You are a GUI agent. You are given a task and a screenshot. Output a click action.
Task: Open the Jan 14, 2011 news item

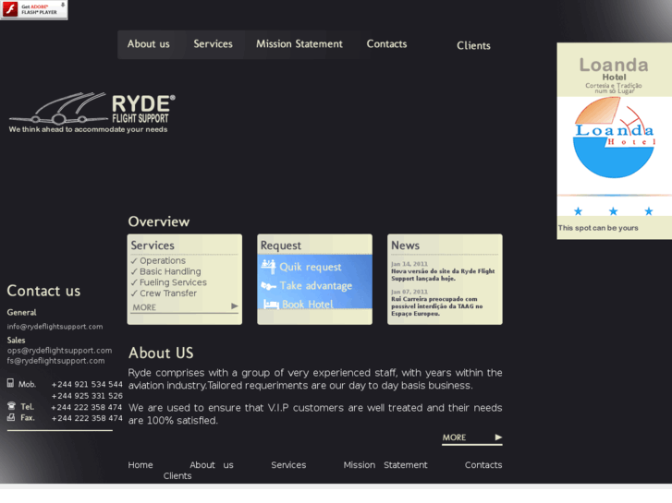[x=443, y=271]
